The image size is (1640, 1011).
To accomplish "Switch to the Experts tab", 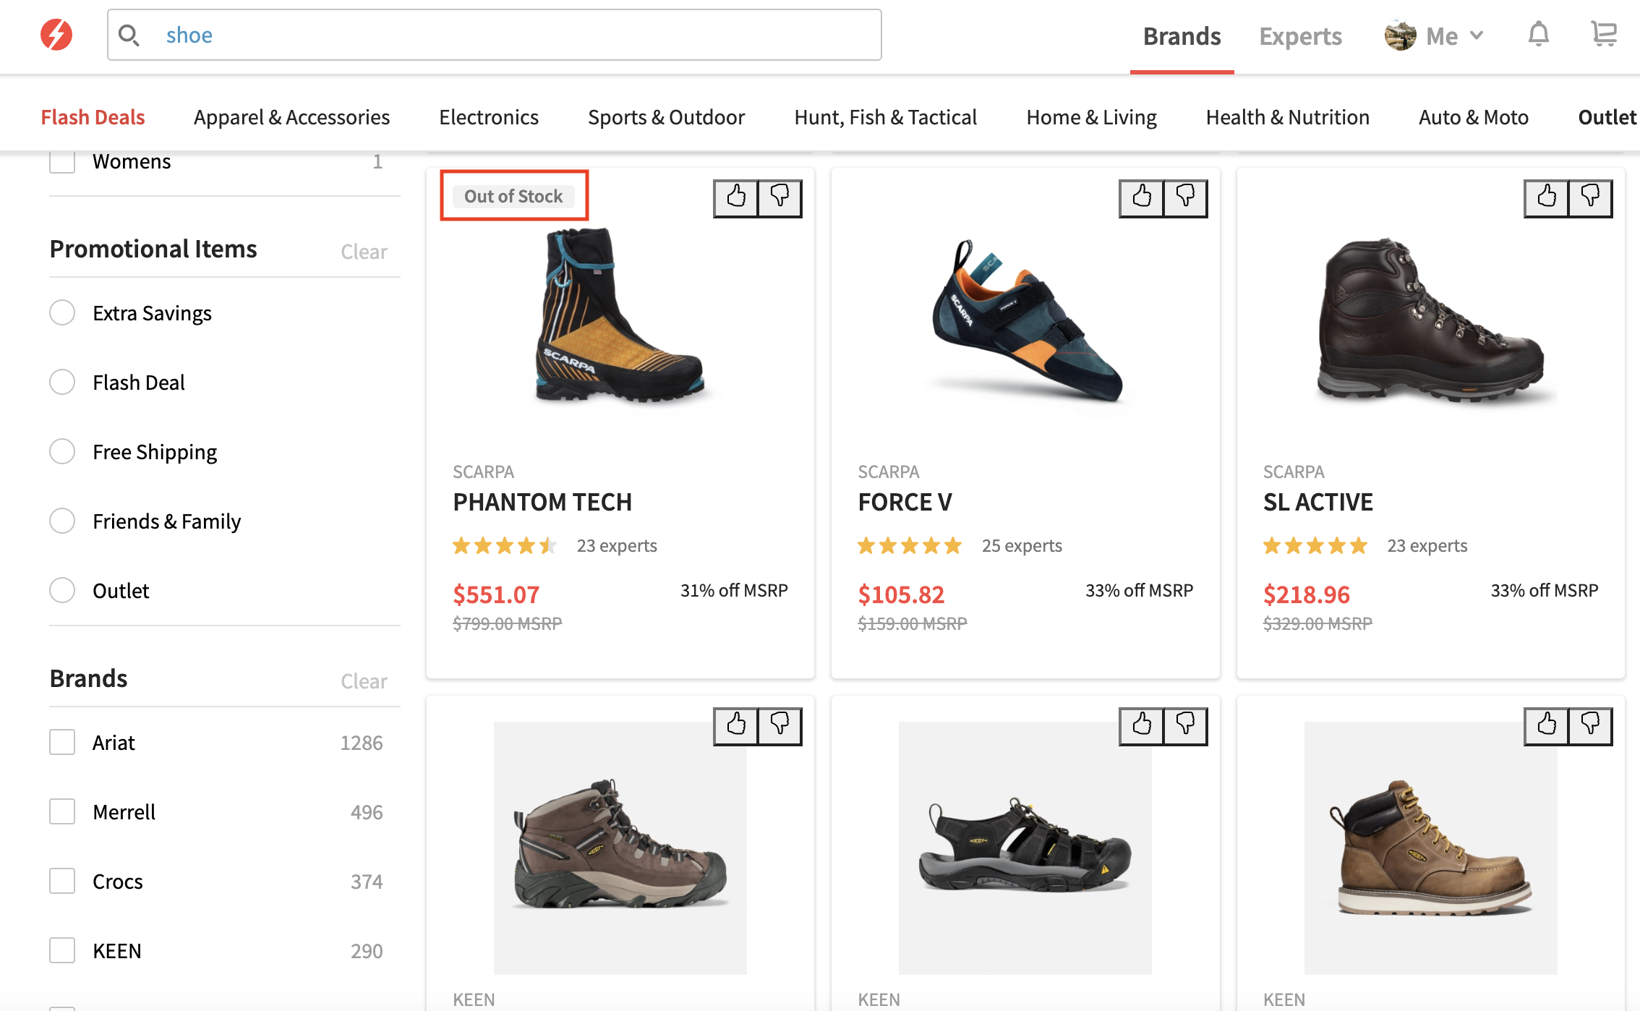I will 1300,36.
